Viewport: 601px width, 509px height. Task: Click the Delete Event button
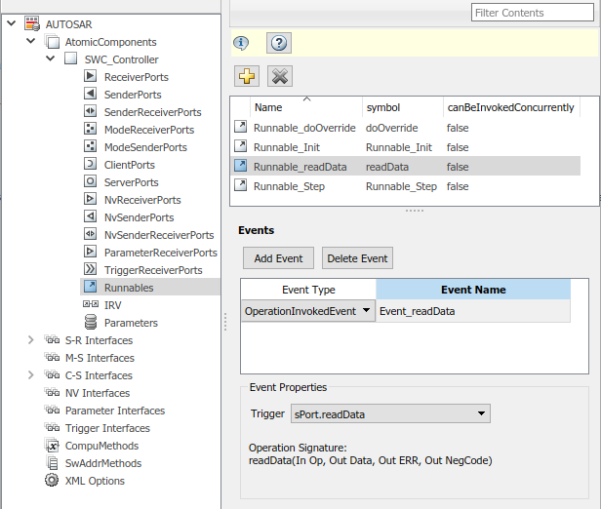tap(357, 258)
